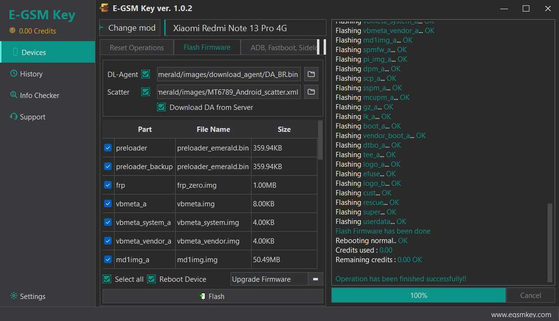Open the Upgrade Firmware dropdown
This screenshot has height=321, width=559.
click(276, 279)
